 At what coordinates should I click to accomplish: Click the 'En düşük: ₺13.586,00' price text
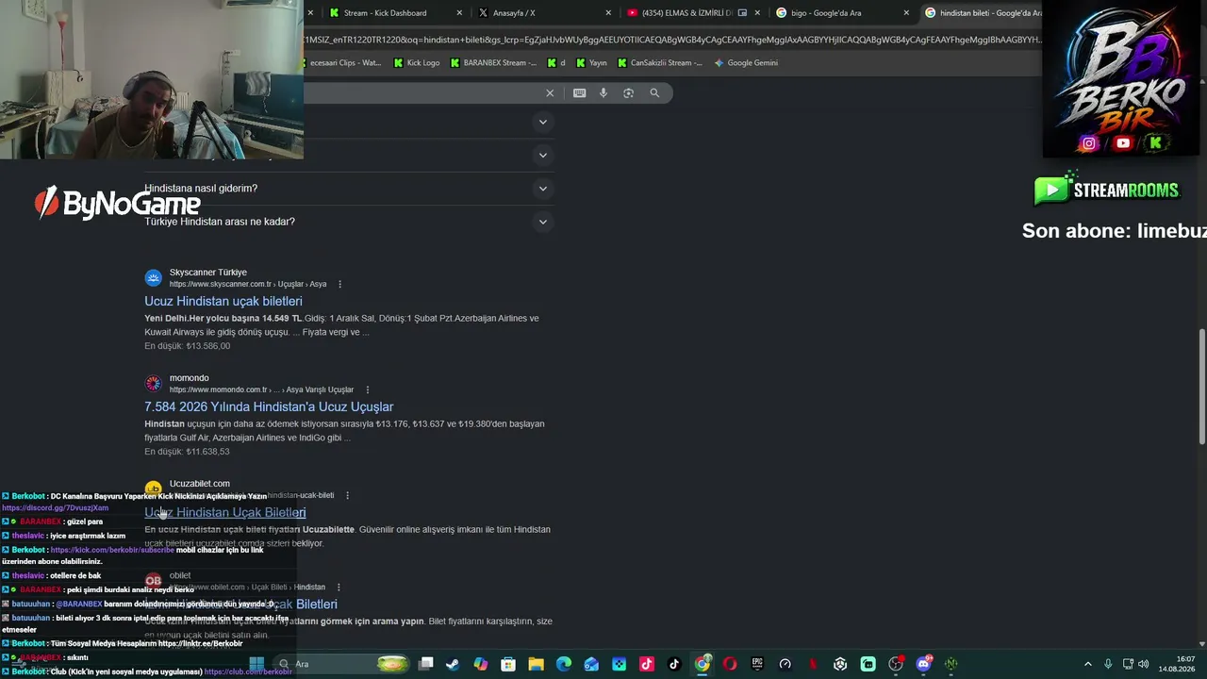tap(187, 346)
